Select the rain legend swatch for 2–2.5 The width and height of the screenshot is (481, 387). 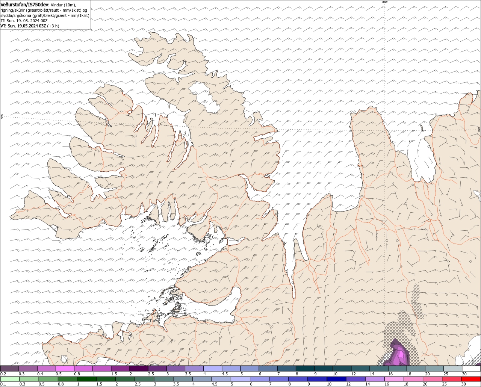point(125,379)
